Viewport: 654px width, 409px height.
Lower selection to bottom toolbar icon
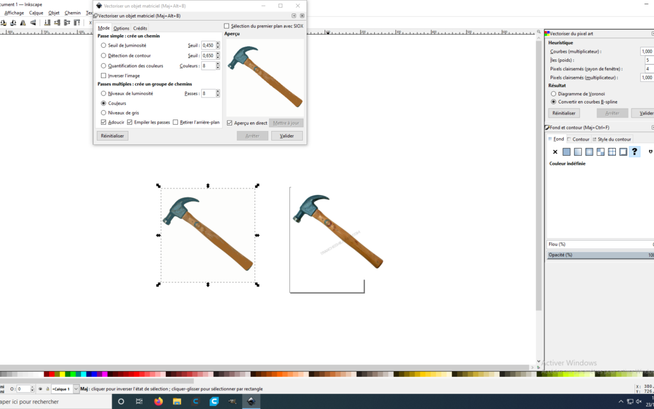pyautogui.click(x=47, y=22)
